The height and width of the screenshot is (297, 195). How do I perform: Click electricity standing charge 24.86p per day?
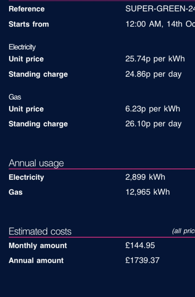153,74
